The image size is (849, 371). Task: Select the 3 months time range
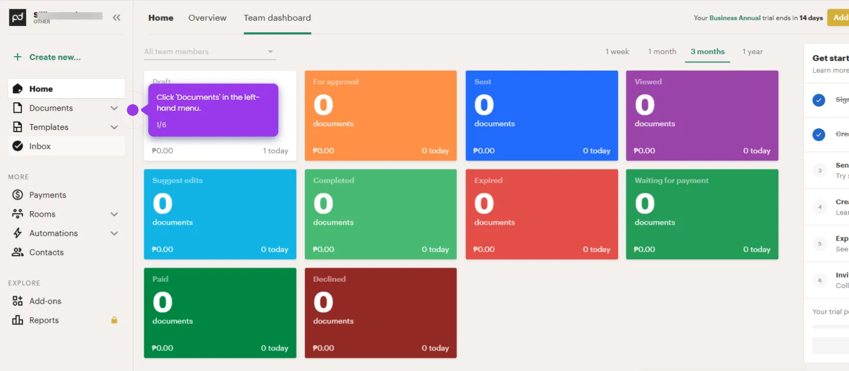(707, 51)
